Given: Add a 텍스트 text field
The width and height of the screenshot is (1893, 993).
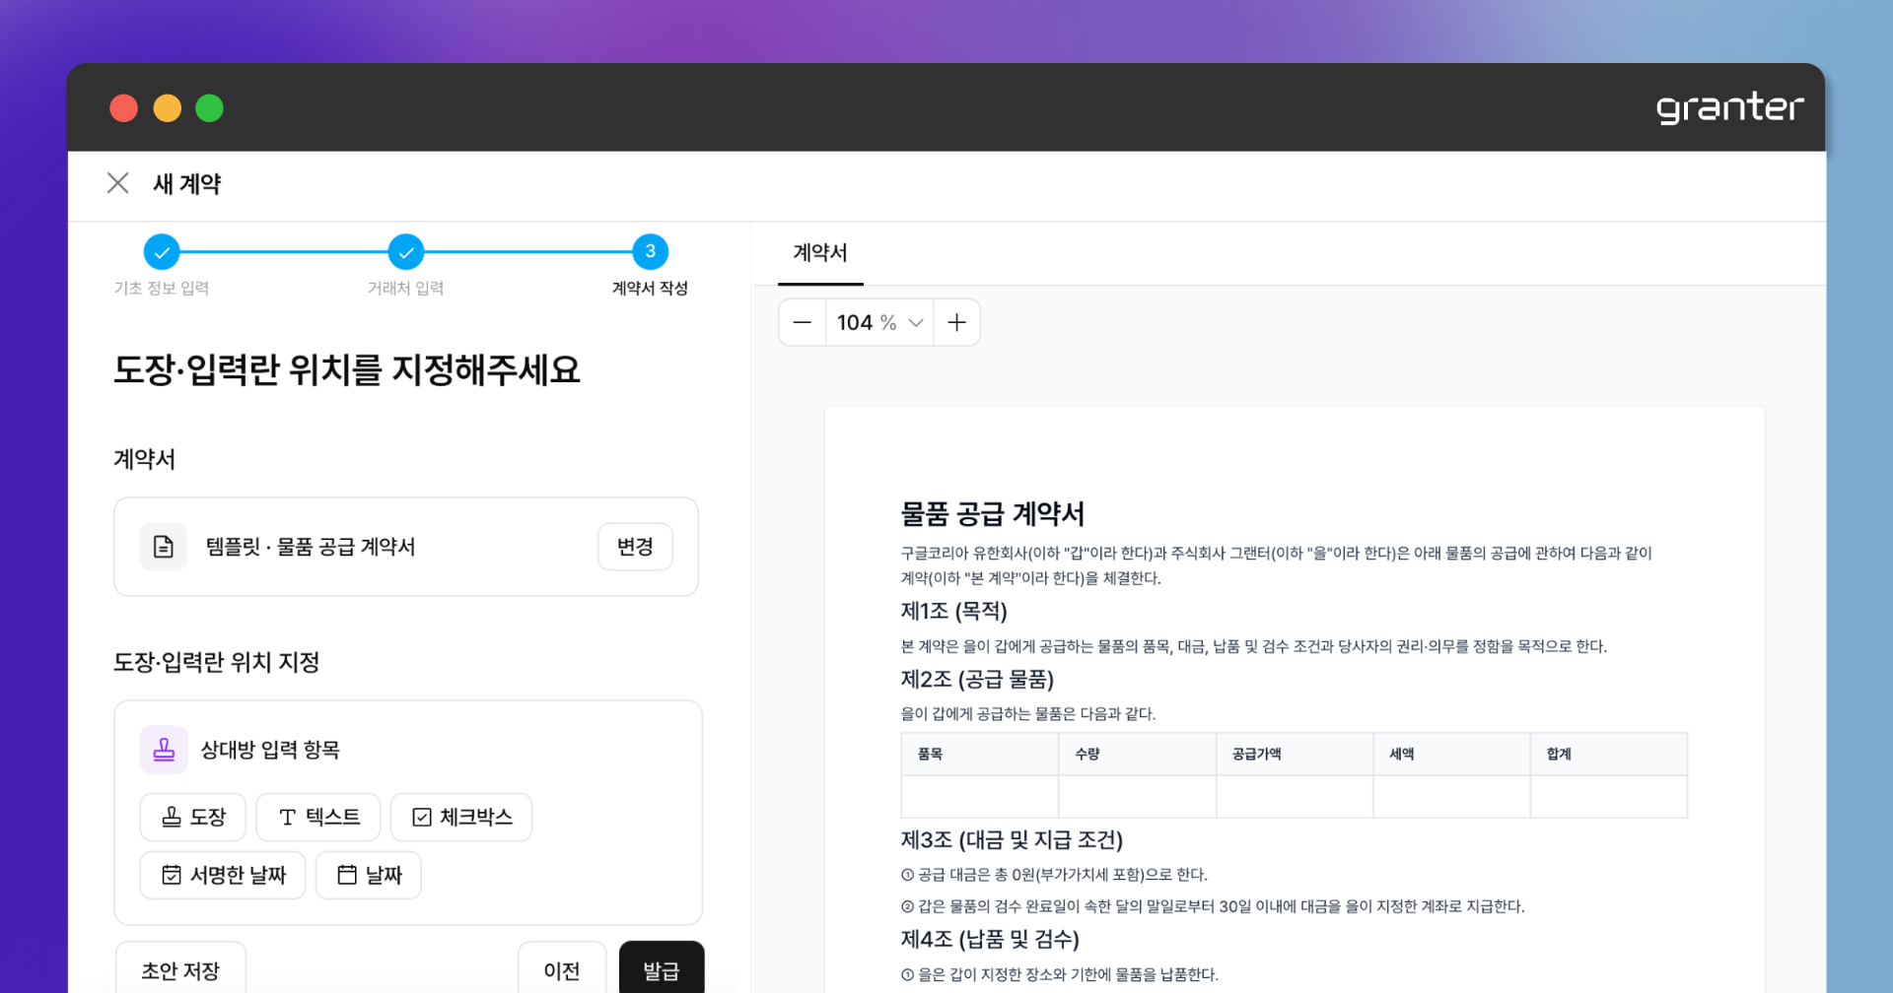Looking at the screenshot, I should 318,817.
